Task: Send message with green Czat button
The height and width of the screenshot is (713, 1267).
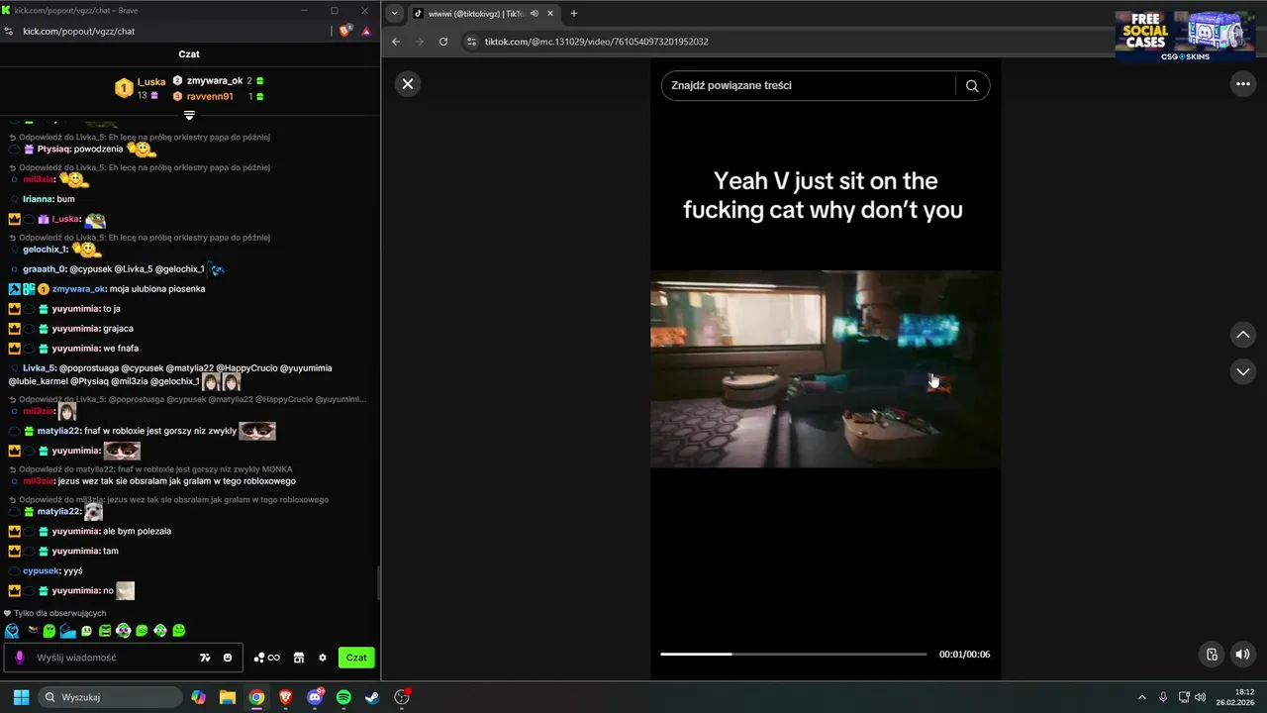Action: [x=356, y=658]
